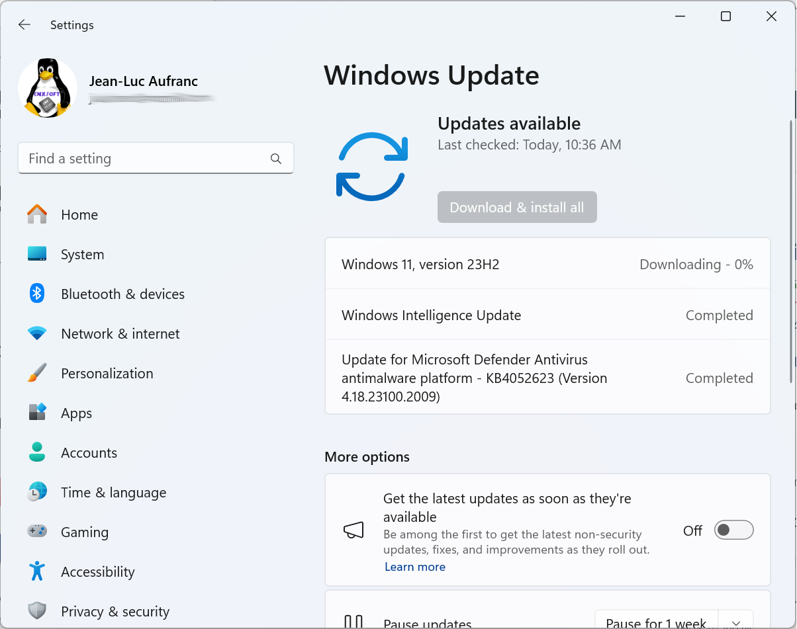Toggle 'Get the latest updates' switch
Screen dimensions: 797x629
click(733, 530)
